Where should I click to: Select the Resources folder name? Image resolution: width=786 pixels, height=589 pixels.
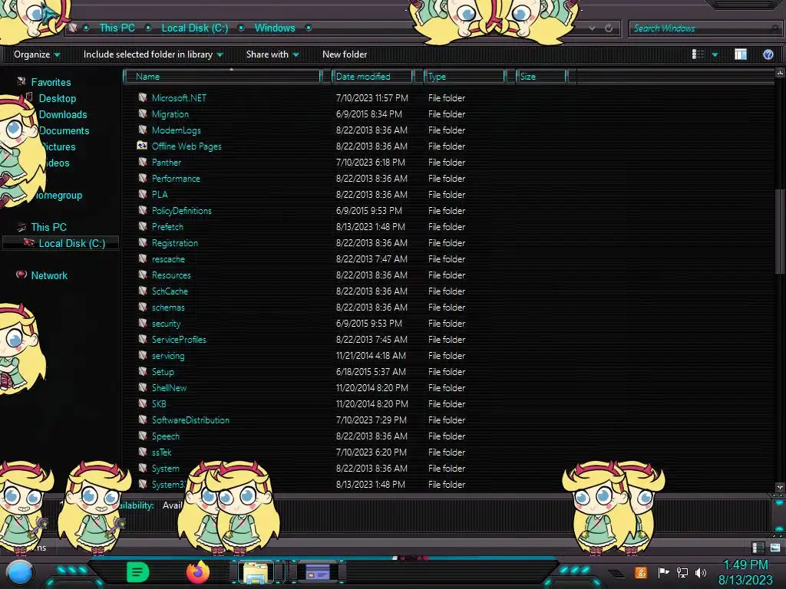(x=171, y=275)
